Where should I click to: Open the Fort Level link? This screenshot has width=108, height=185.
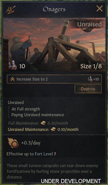tap(44, 154)
